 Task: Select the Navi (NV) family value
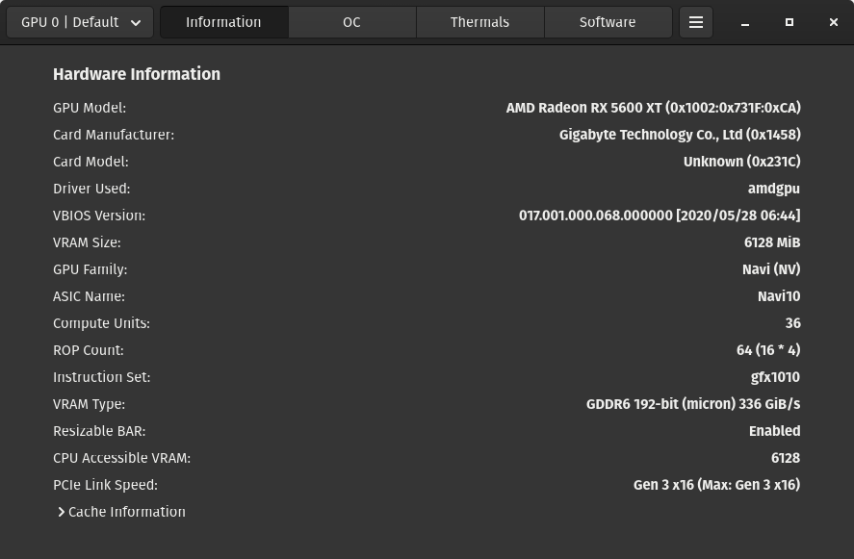coord(771,269)
